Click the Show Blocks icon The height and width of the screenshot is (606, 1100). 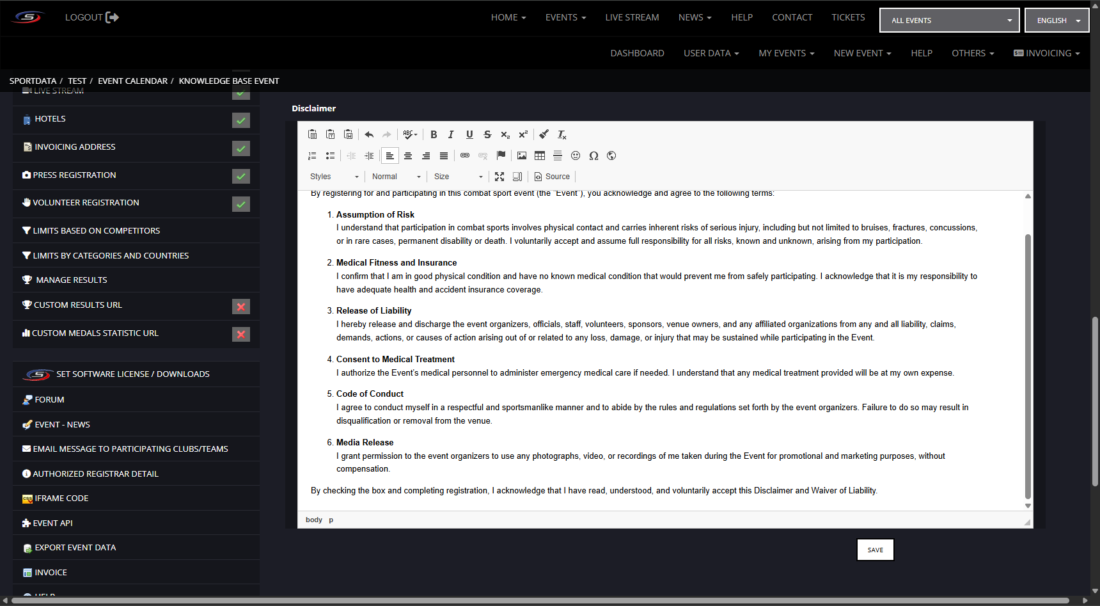click(x=517, y=177)
